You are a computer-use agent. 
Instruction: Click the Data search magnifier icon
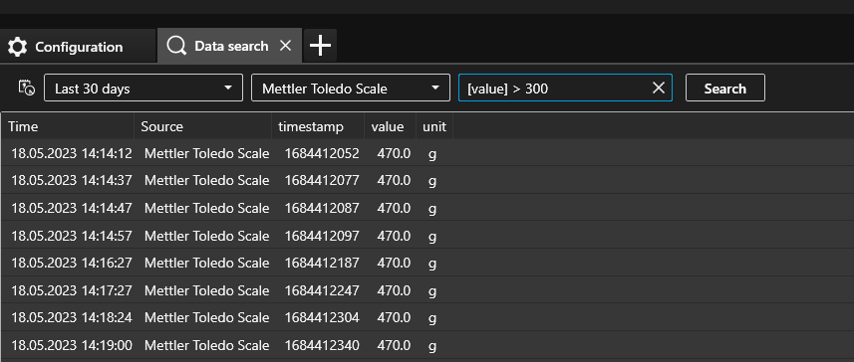point(176,46)
